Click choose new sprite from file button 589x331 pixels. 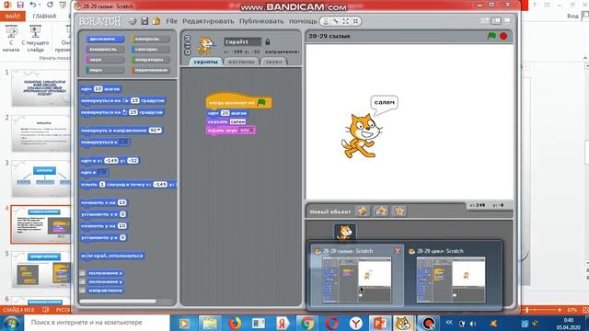381,211
